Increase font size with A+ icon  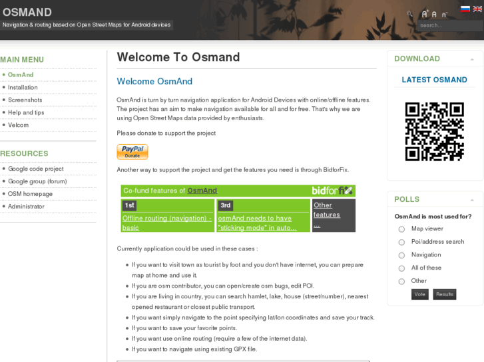pos(425,14)
